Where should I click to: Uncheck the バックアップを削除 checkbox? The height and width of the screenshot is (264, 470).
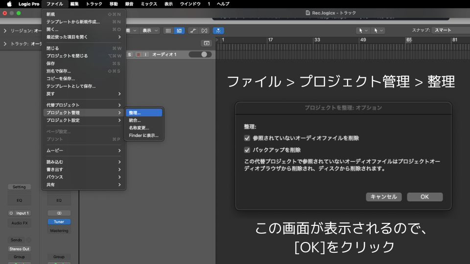tap(247, 150)
